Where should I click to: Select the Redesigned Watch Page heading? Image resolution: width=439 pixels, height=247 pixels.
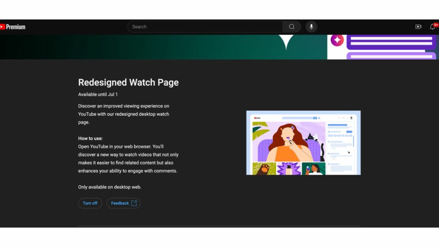tap(128, 82)
